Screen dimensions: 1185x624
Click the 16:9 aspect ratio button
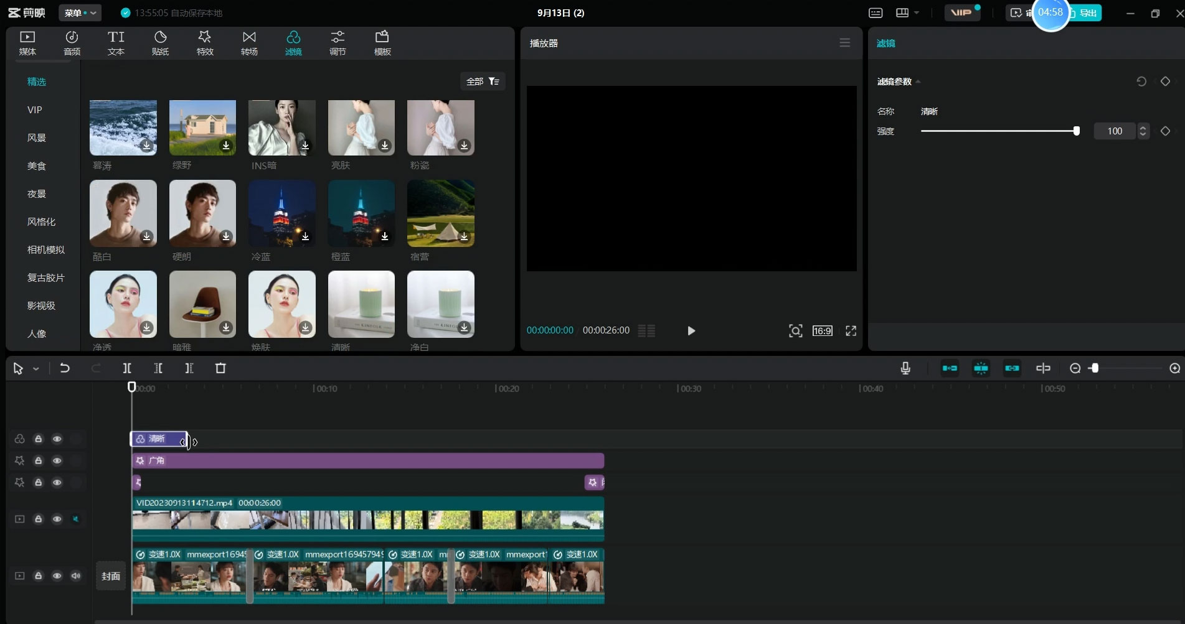[822, 331]
